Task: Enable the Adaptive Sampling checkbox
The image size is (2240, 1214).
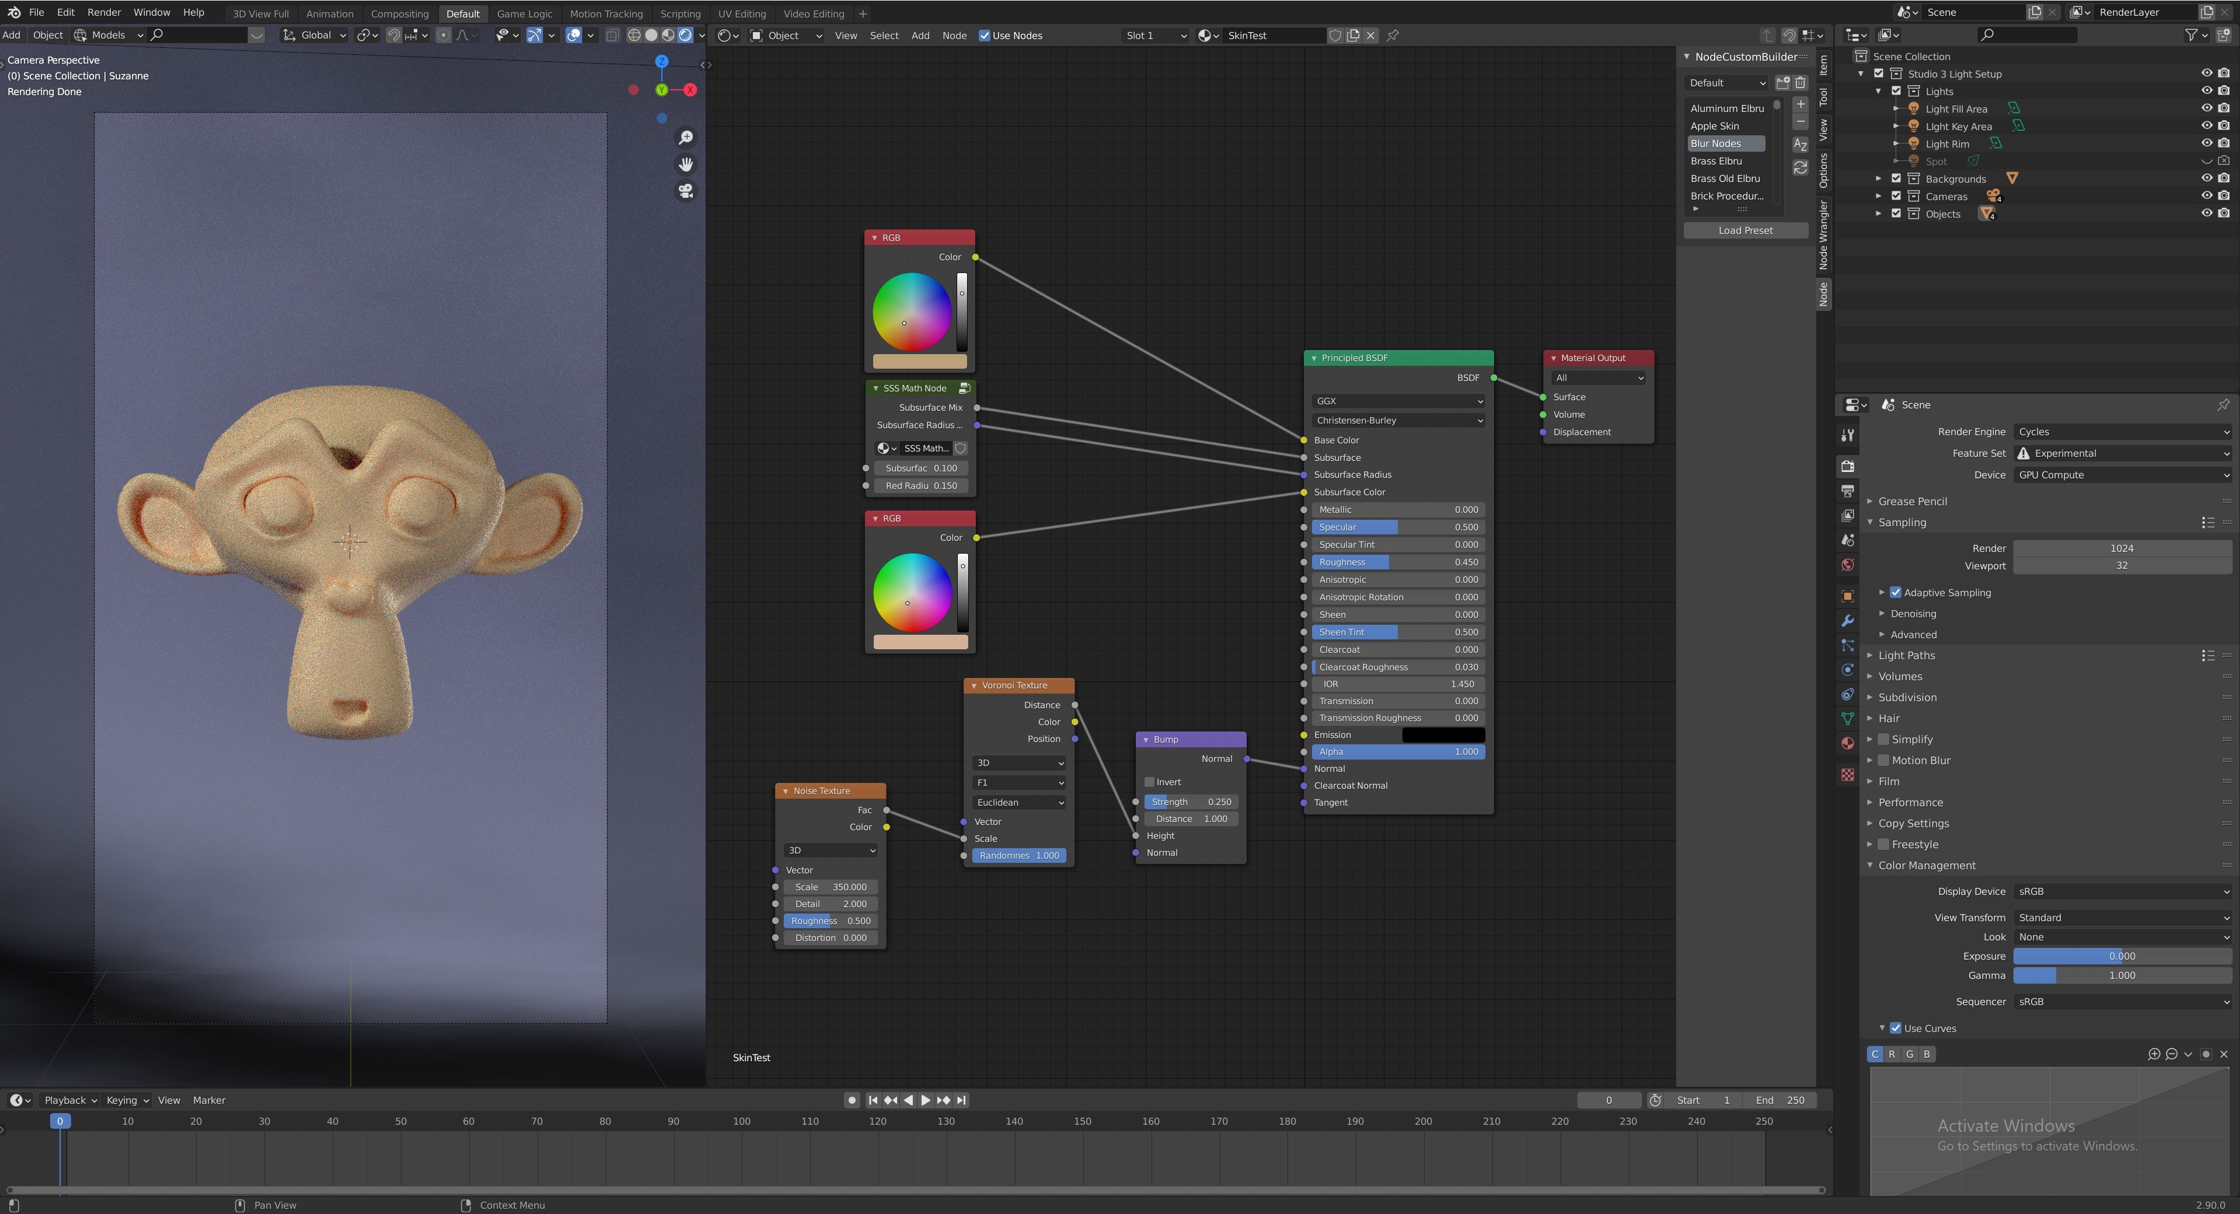Action: [x=1896, y=592]
